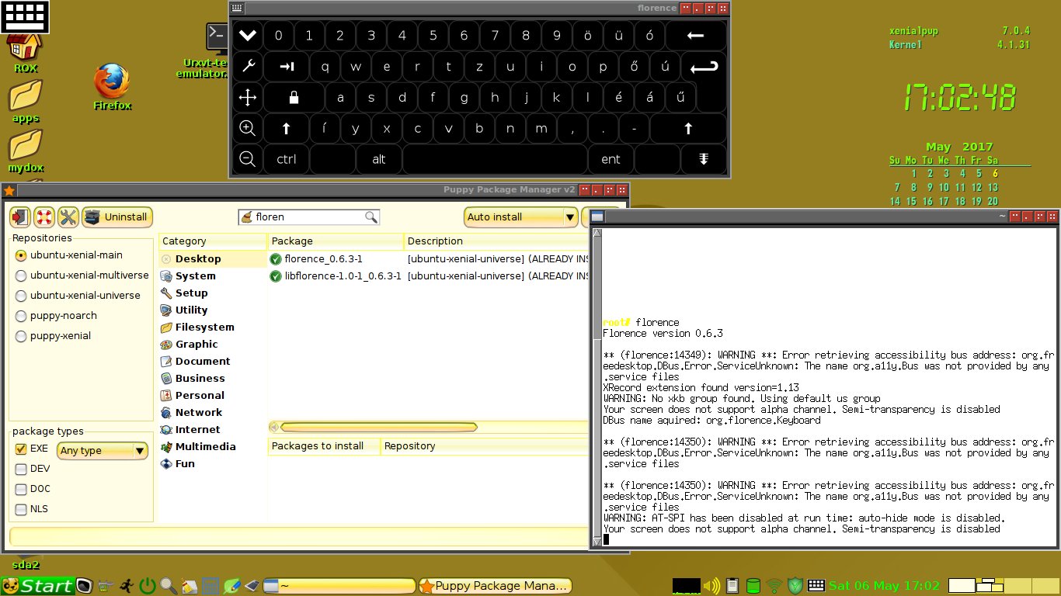Select the Graphic category
This screenshot has width=1061, height=596.
pyautogui.click(x=213, y=345)
